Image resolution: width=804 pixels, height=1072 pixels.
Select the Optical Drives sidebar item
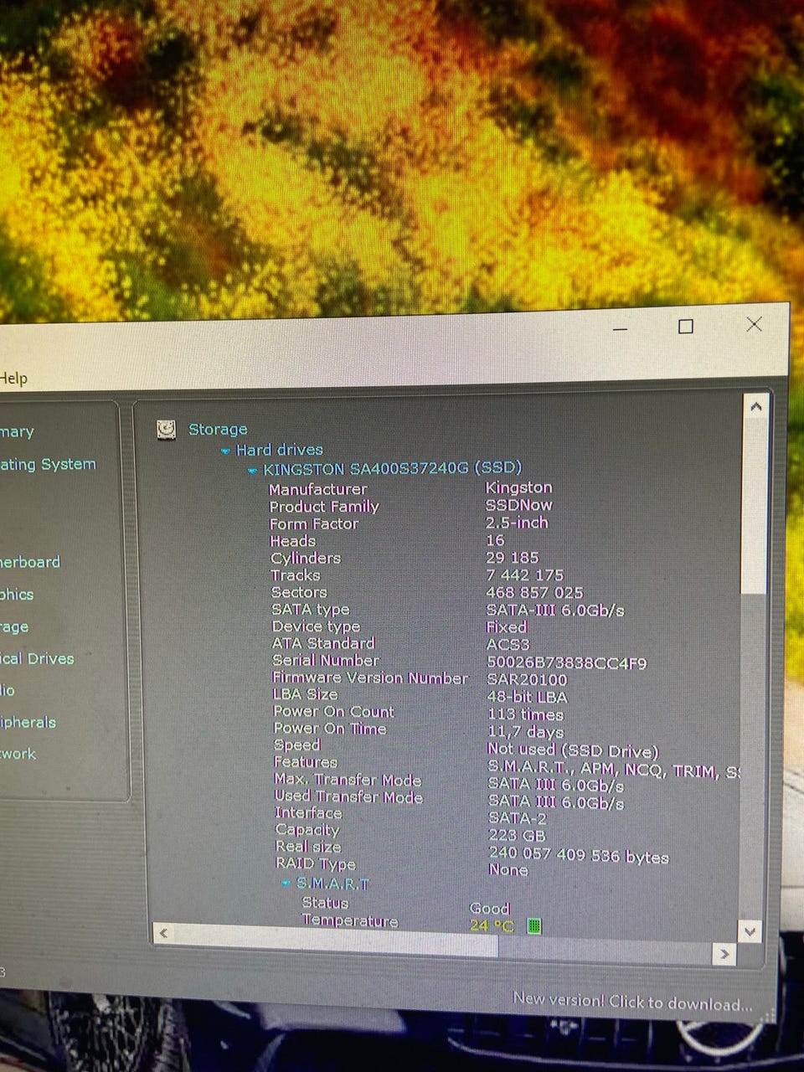[37, 658]
